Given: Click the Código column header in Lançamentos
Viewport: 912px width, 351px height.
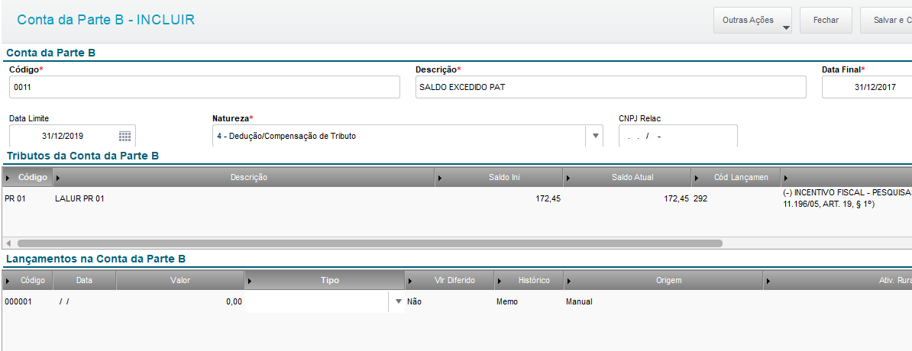Looking at the screenshot, I should [27, 280].
